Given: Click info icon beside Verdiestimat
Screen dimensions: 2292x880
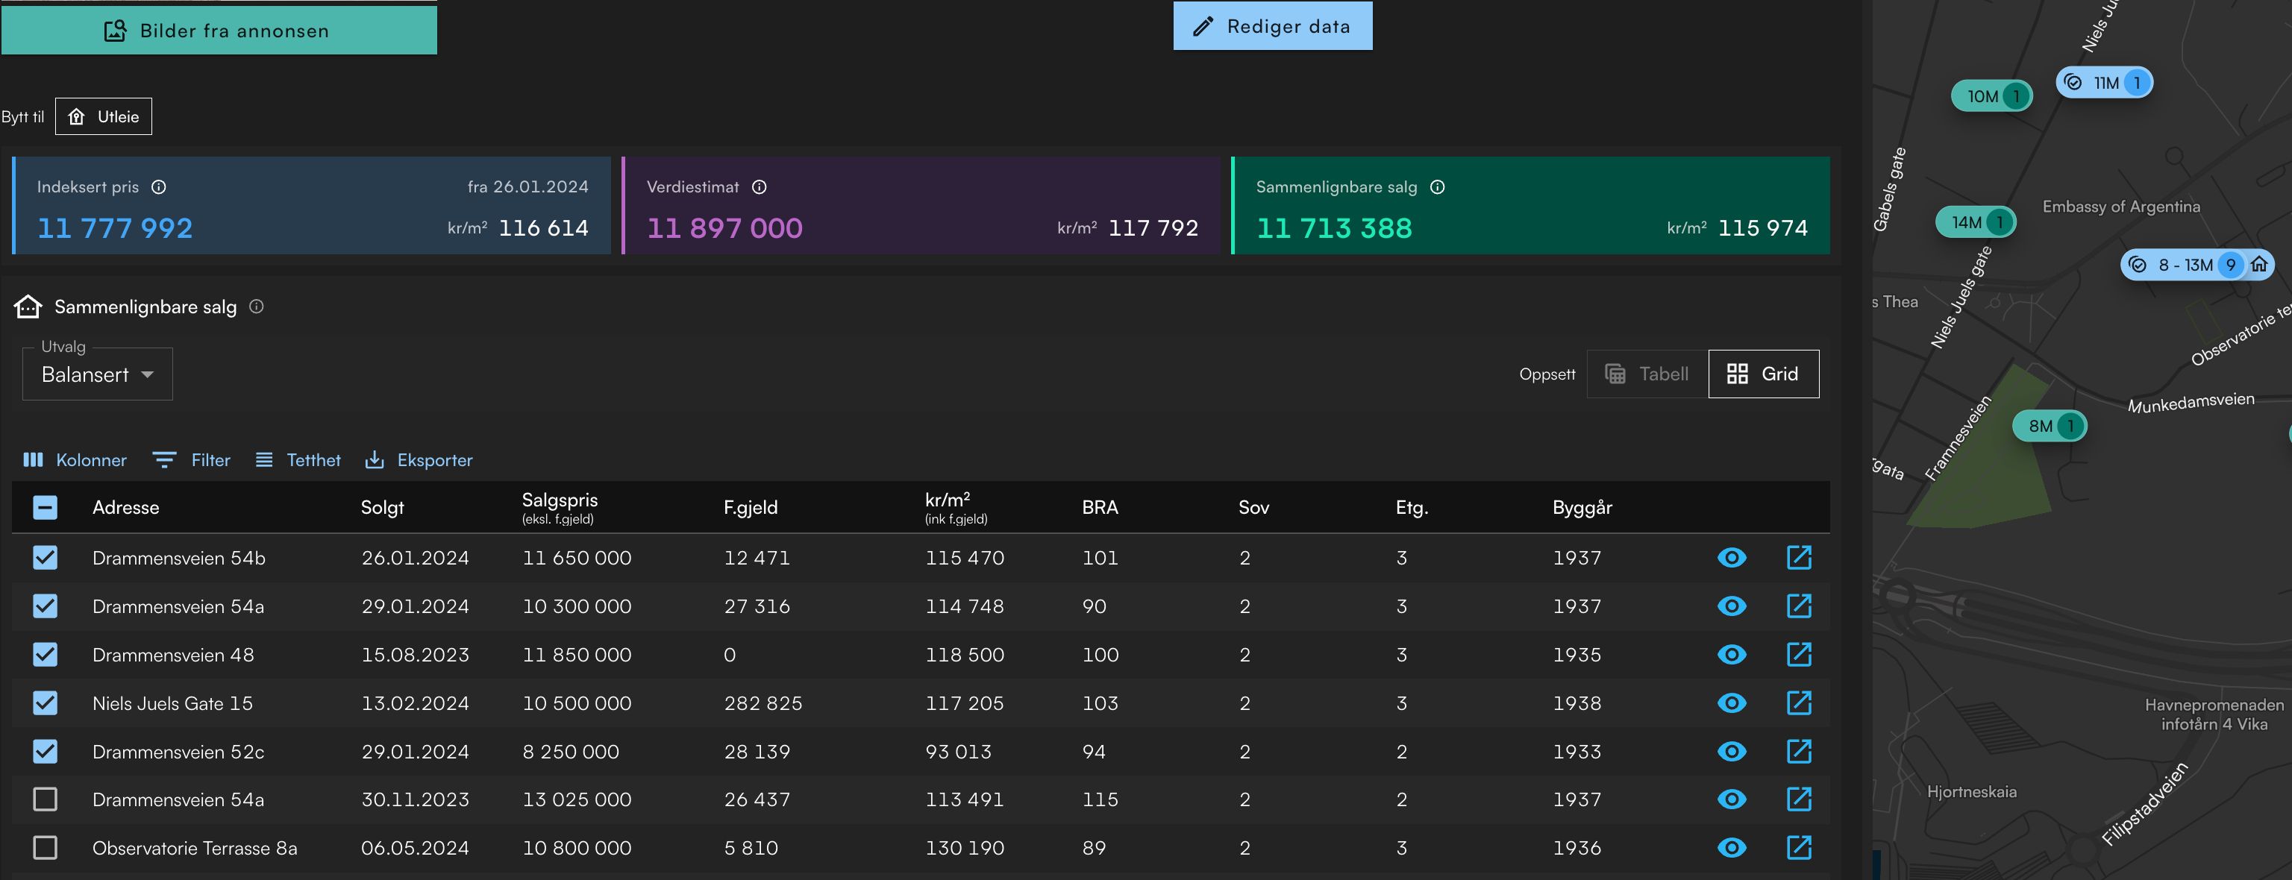Looking at the screenshot, I should coord(759,187).
